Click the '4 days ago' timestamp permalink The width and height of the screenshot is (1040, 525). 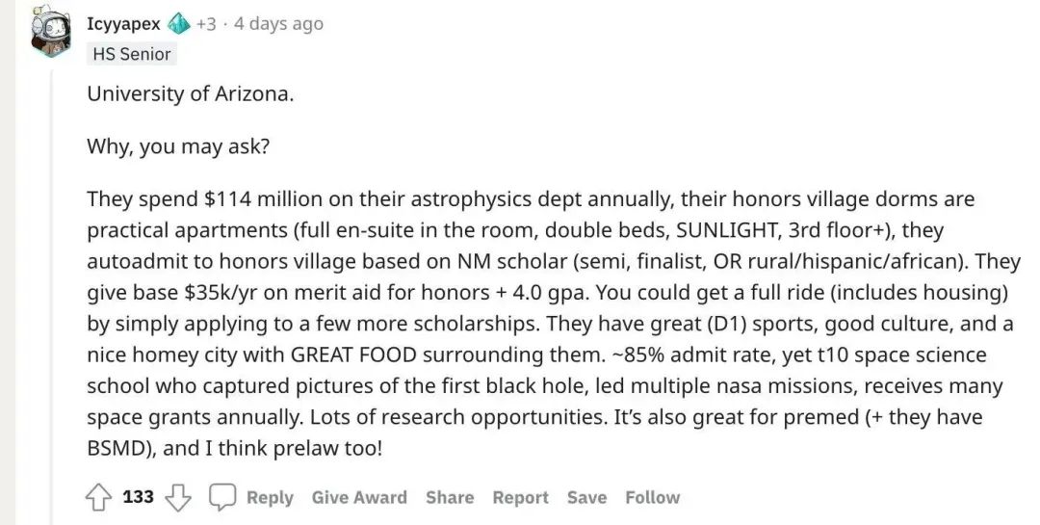[x=278, y=24]
